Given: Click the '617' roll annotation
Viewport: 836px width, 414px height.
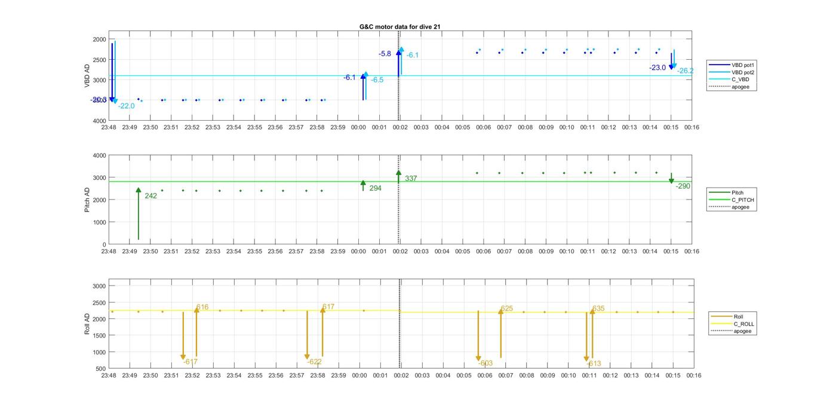Looking at the screenshot, I should pyautogui.click(x=328, y=307).
